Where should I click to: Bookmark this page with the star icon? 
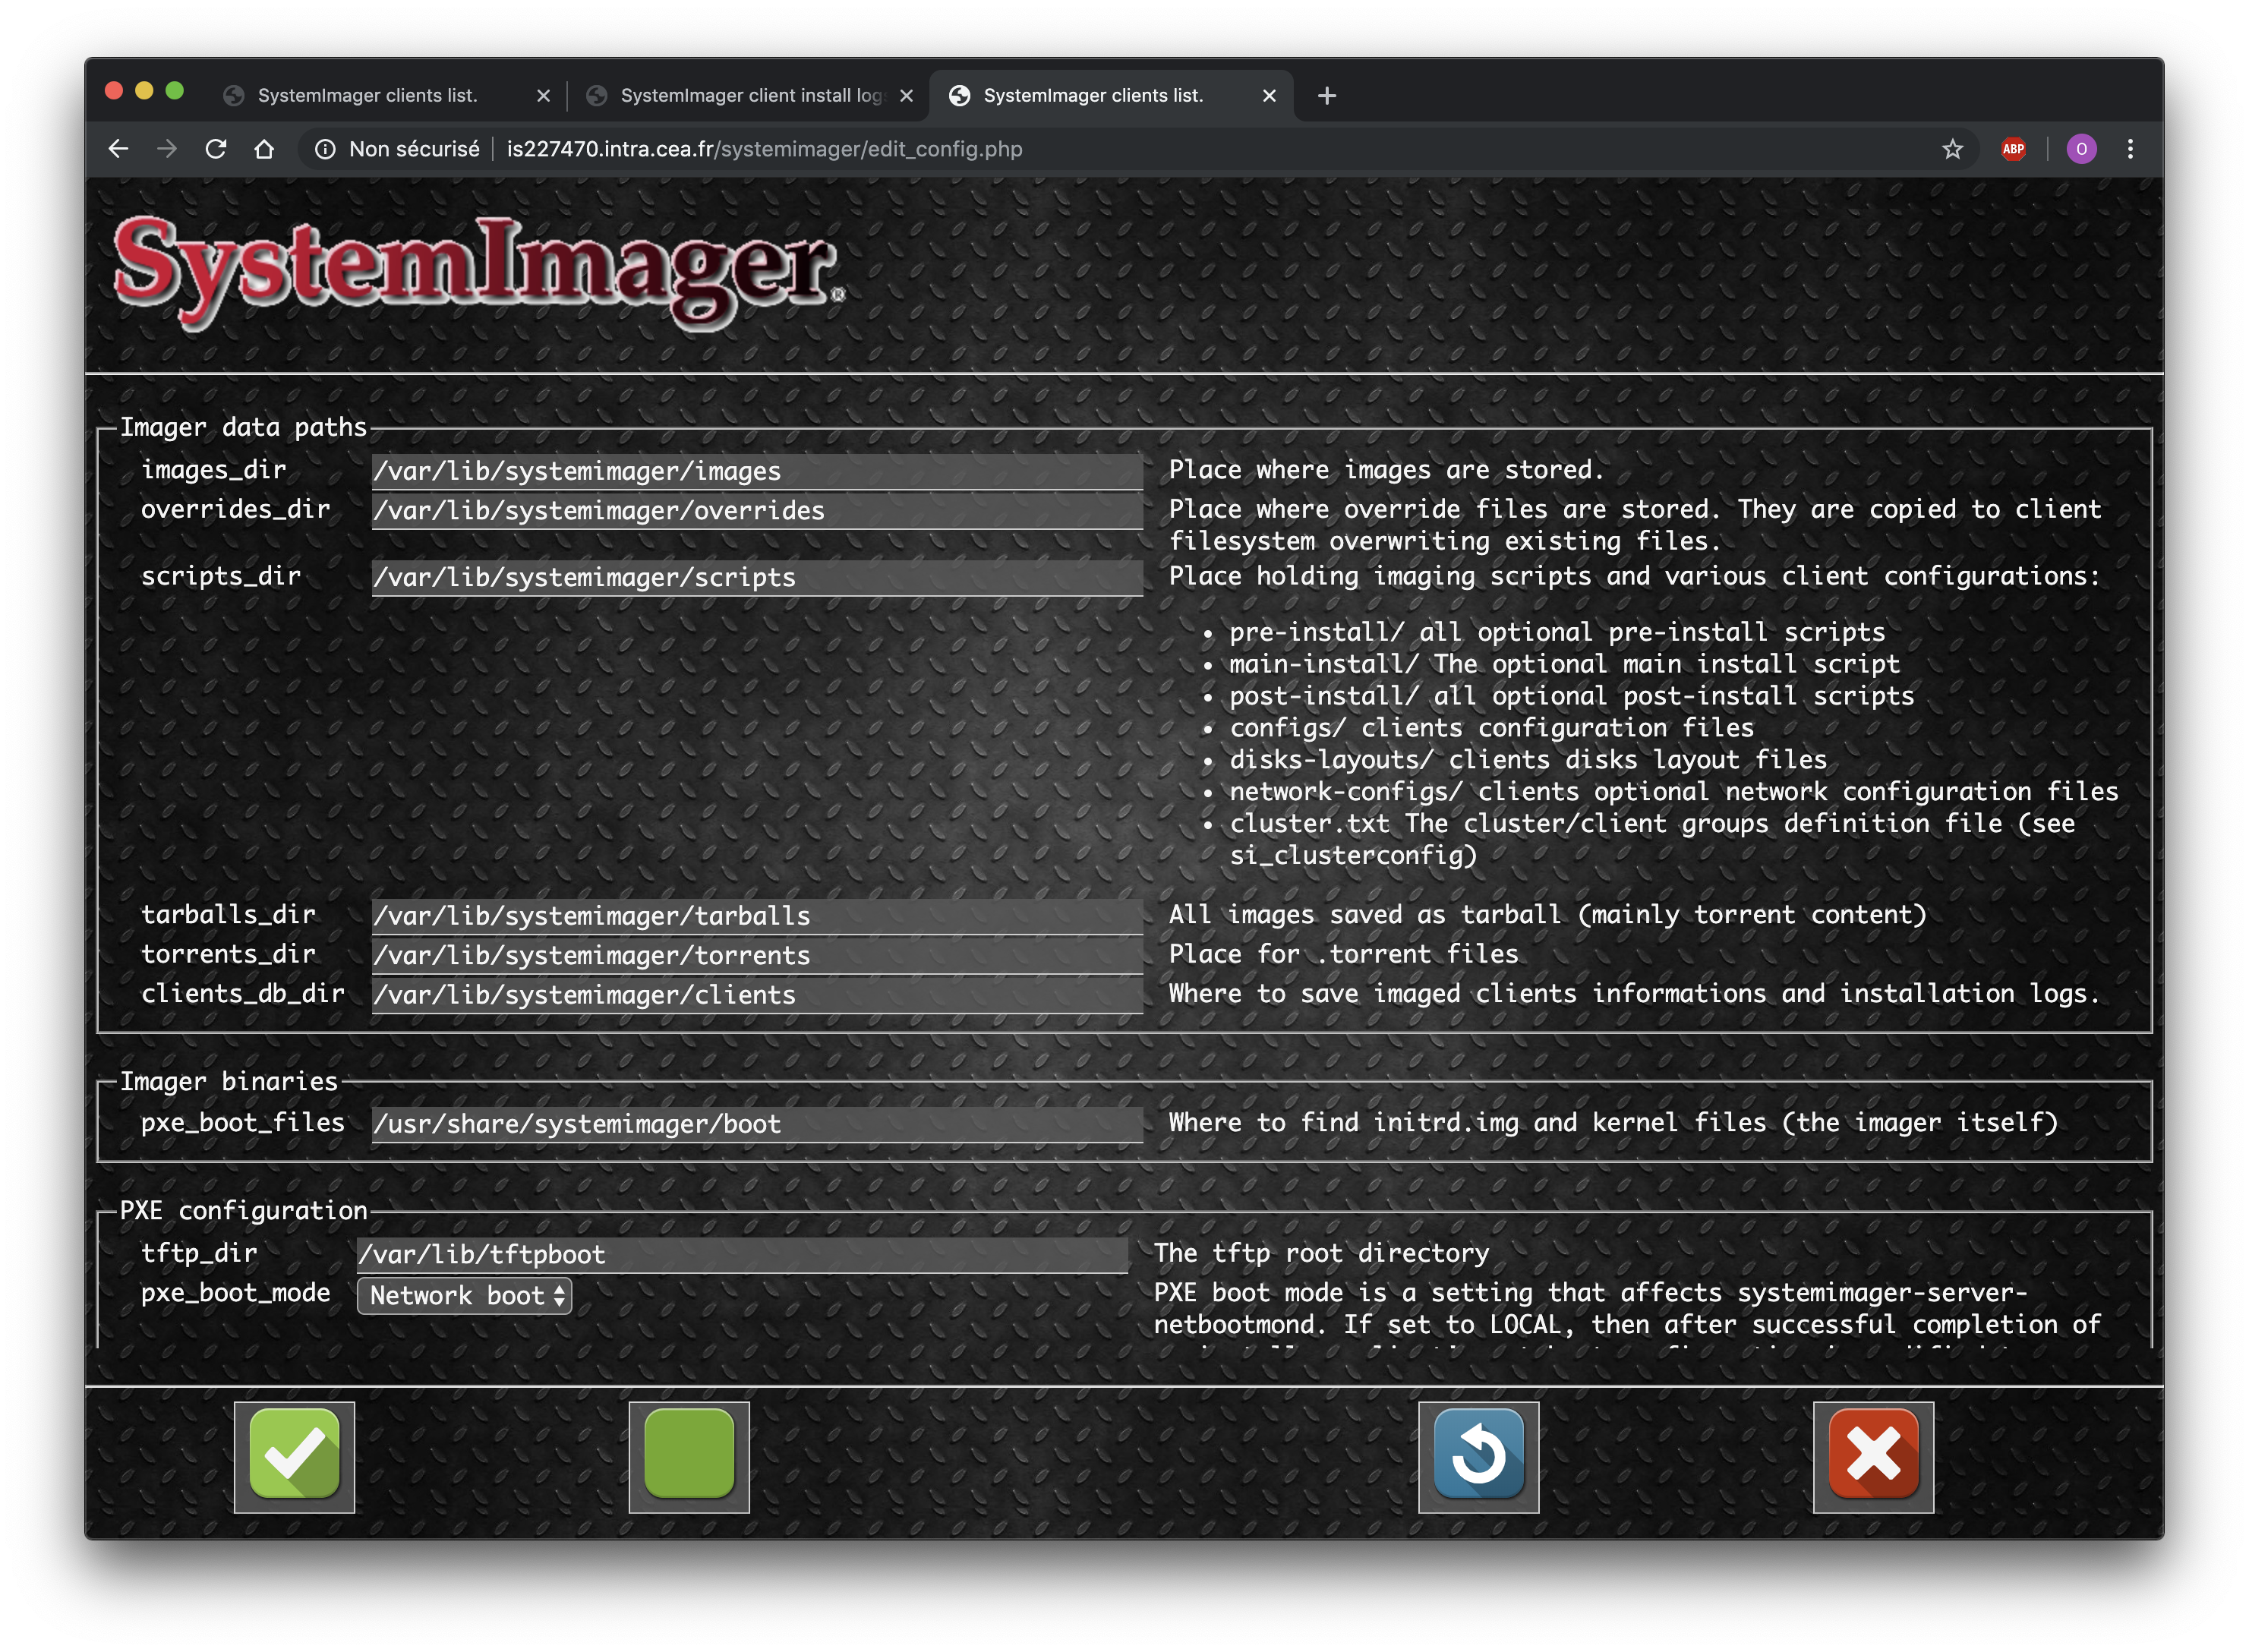(x=1952, y=149)
